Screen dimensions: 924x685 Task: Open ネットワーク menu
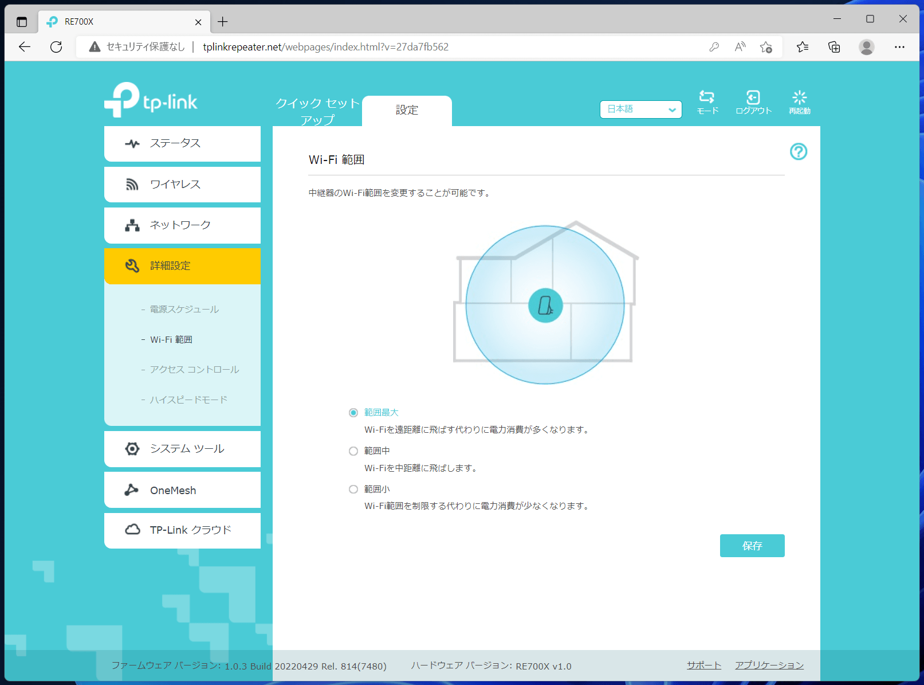click(x=182, y=225)
